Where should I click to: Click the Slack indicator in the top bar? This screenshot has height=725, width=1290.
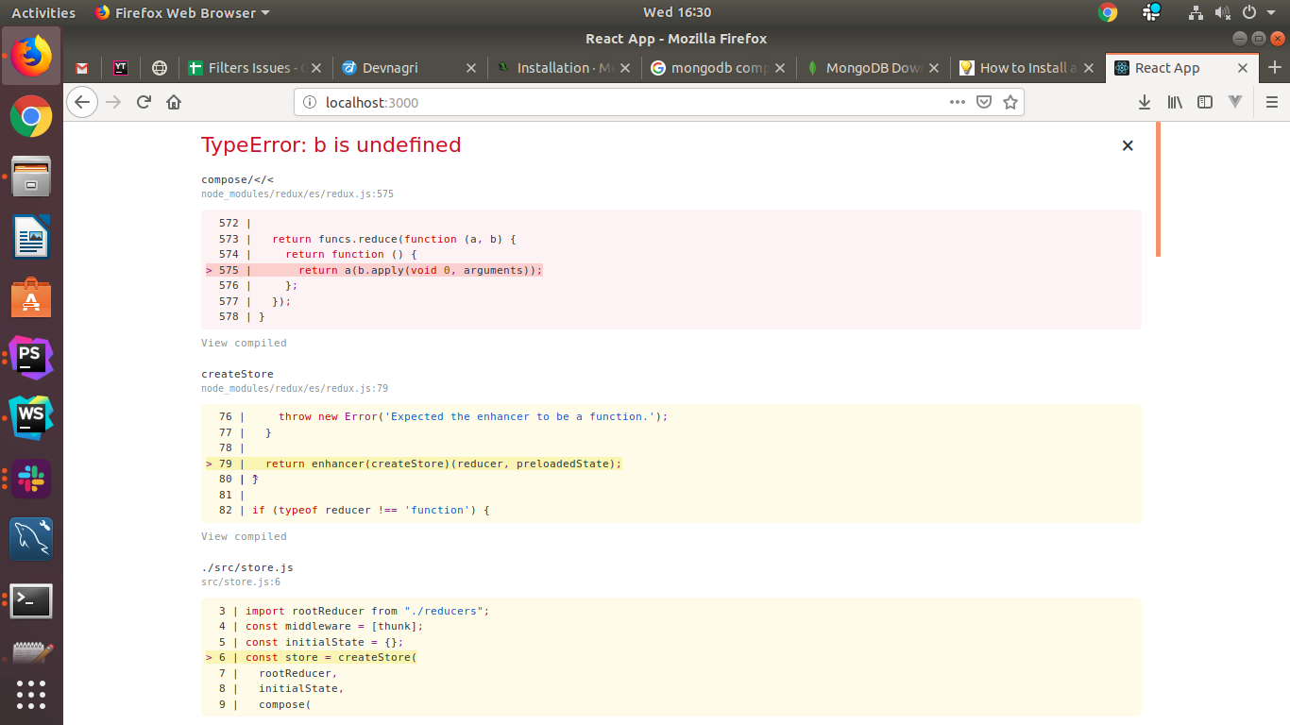click(x=1151, y=12)
